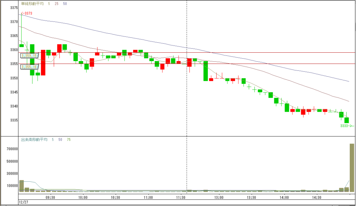Select the 3,359.15 price line tag

tap(29, 55)
